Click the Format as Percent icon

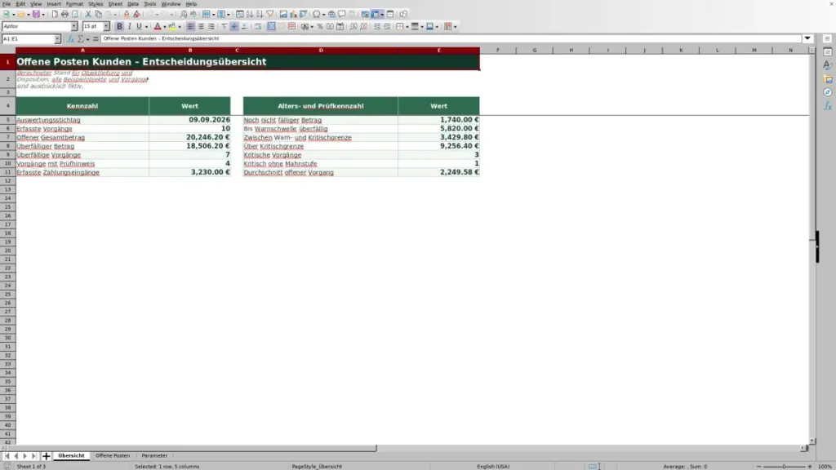tap(320, 27)
